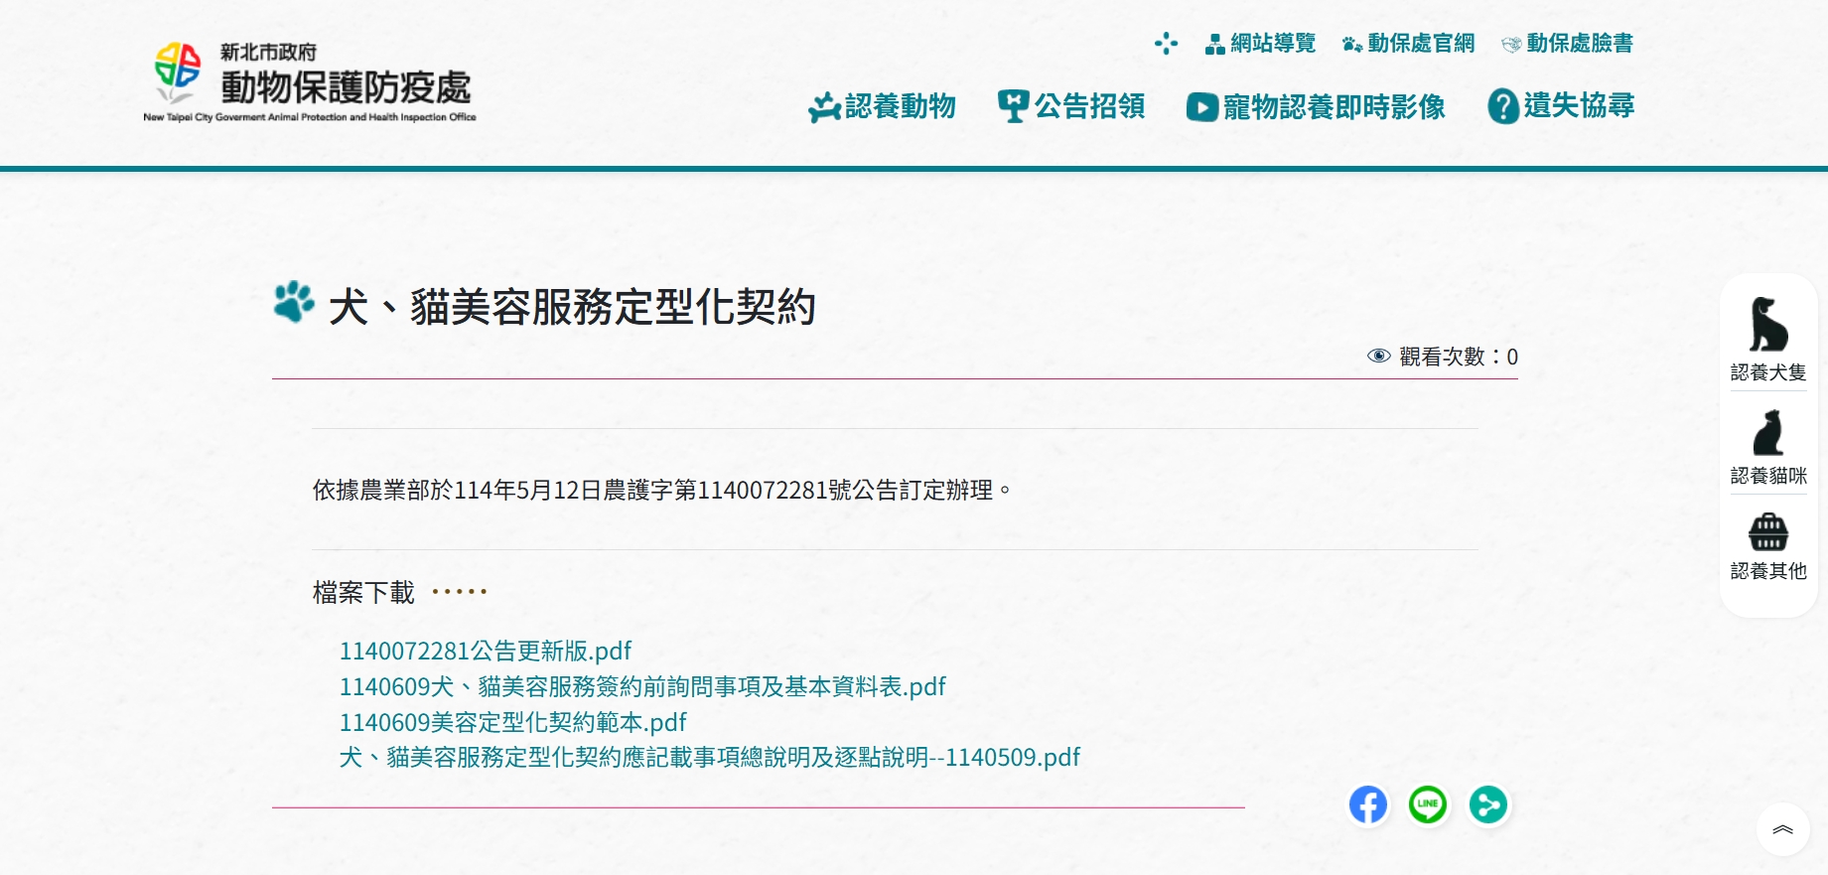Open 網站導覽 site map link
Viewport: 1828px width, 875px height.
pos(1260,43)
